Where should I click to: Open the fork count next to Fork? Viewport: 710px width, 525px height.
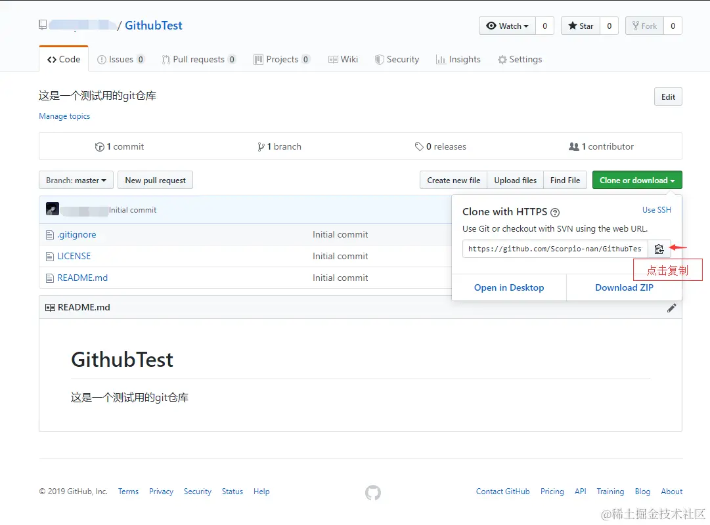click(673, 26)
